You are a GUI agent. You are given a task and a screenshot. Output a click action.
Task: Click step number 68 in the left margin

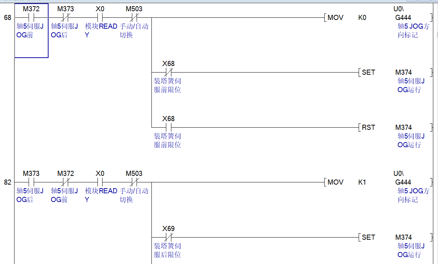tap(8, 17)
